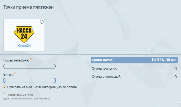Viewport: 181px width, 107px height.
Task: Focus the E-mail input field
Action: point(29,80)
